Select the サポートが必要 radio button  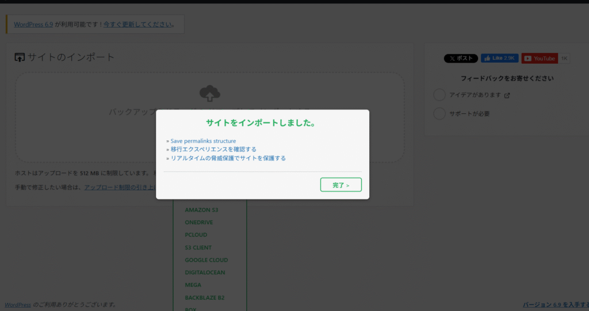[x=439, y=113]
